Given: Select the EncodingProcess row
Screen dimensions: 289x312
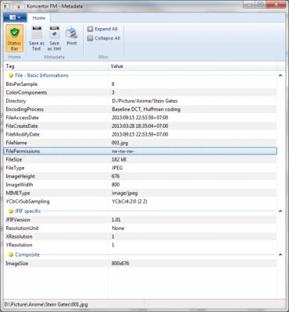Looking at the screenshot, I should coord(140,109).
